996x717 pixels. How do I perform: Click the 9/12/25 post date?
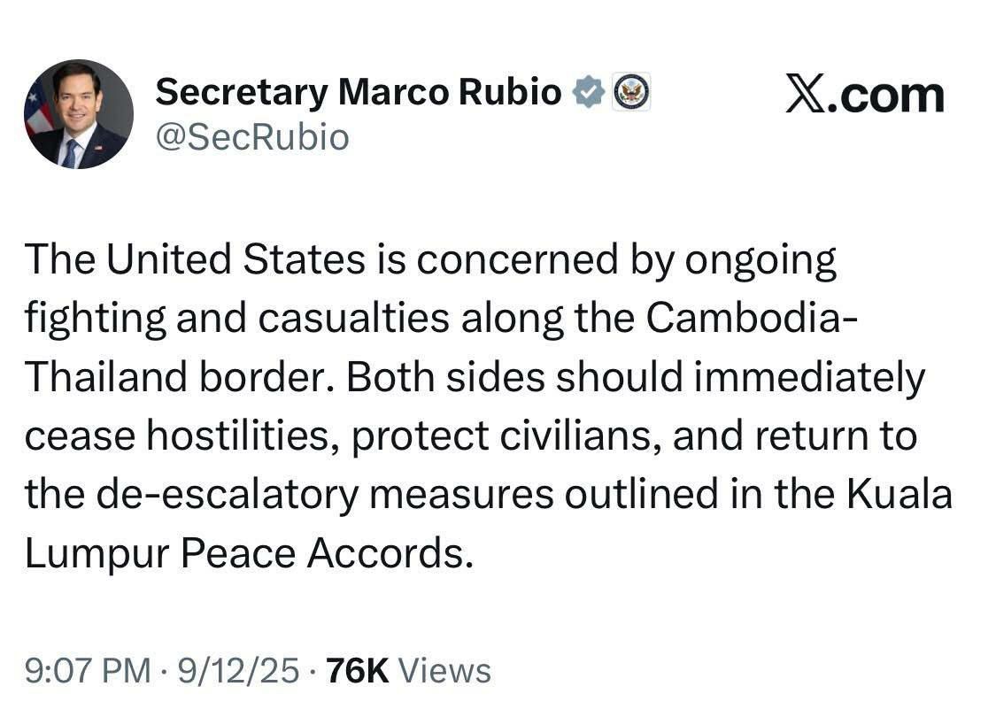pos(238,670)
